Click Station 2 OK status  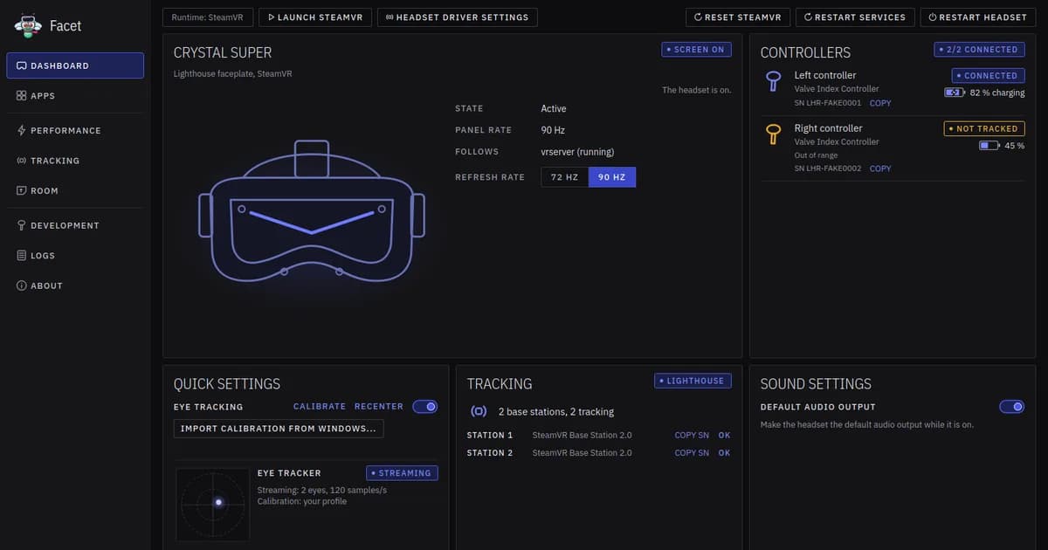[725, 453]
